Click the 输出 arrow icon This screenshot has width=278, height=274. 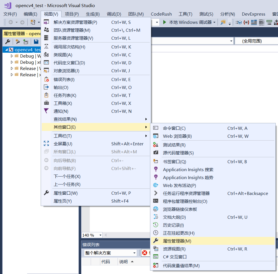46,87
